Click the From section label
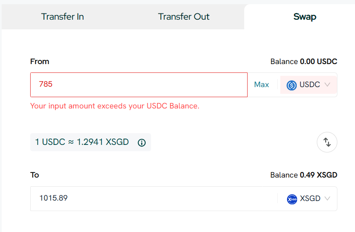 (39, 62)
